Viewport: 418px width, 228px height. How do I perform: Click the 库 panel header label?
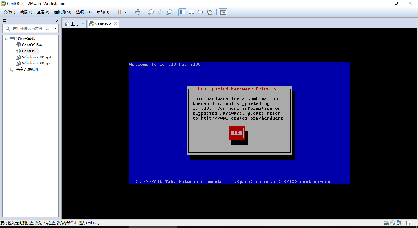pyautogui.click(x=4, y=21)
